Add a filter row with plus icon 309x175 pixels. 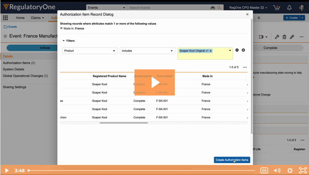point(243,50)
